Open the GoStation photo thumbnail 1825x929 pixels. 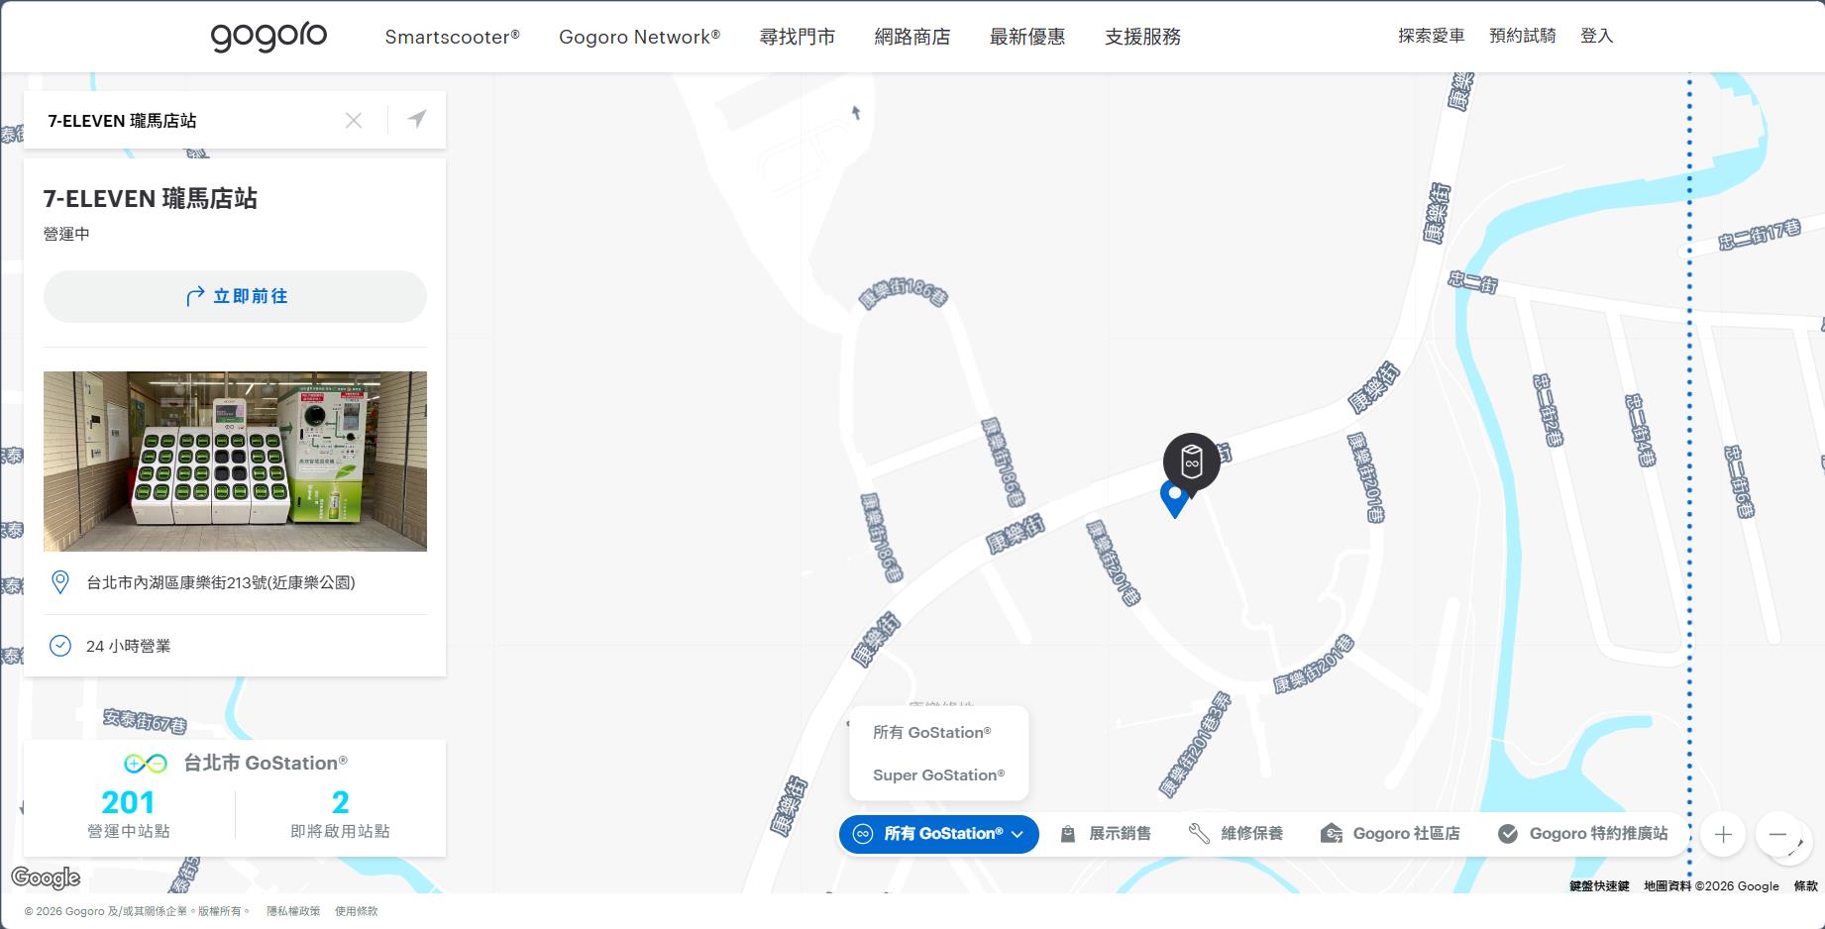235,462
